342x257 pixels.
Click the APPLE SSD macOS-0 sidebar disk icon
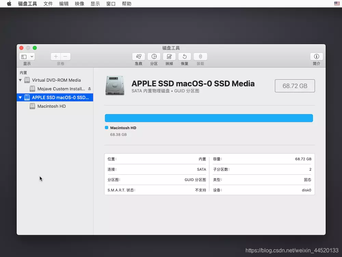[27, 97]
